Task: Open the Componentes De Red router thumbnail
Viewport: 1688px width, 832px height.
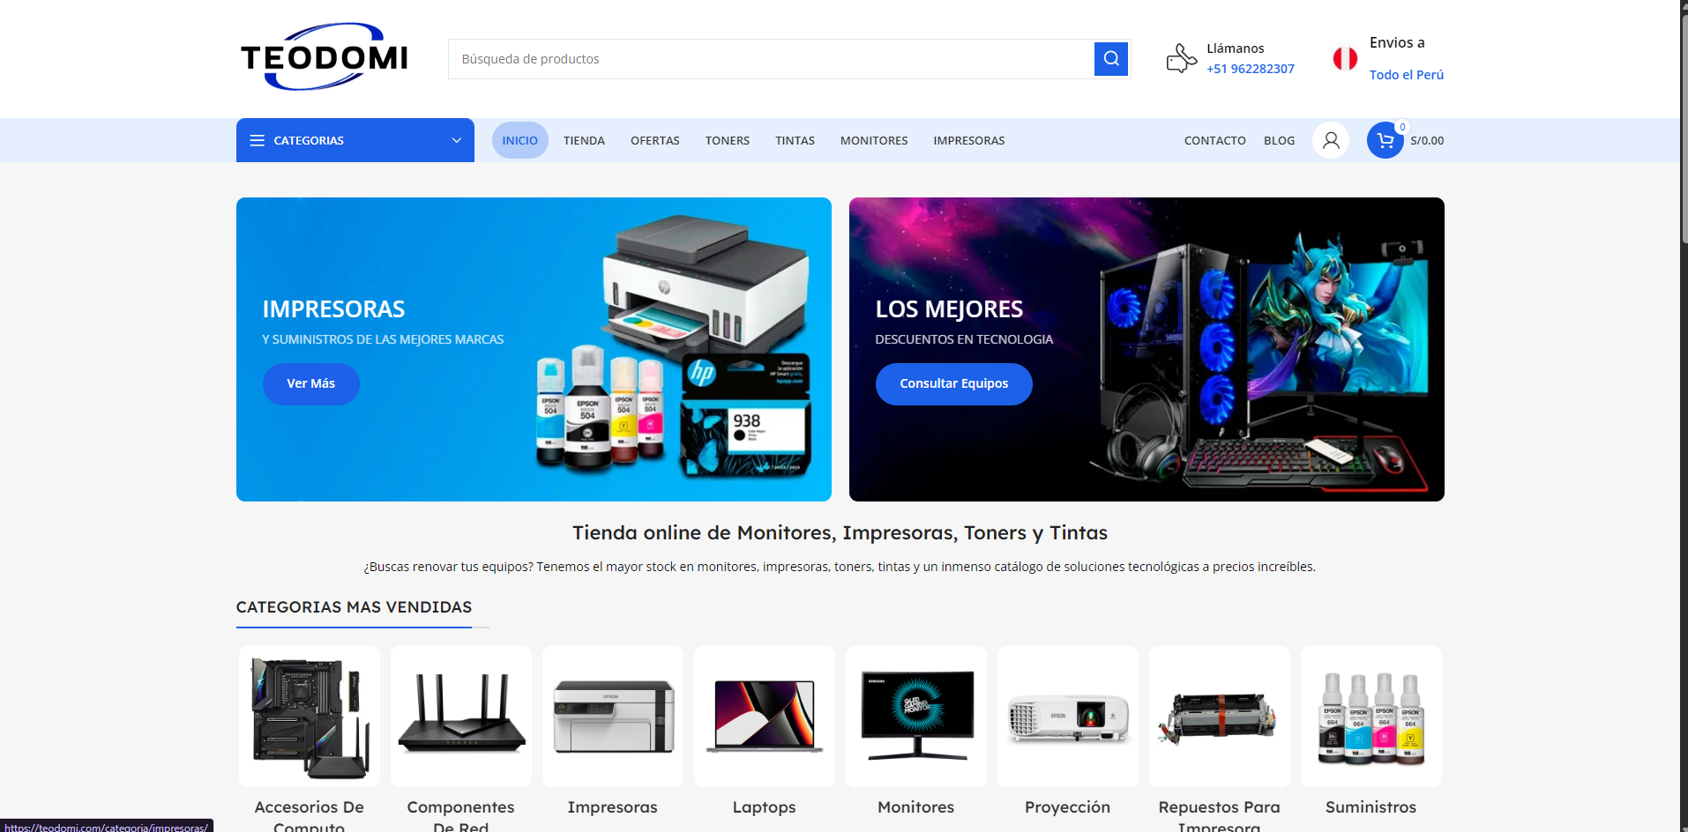Action: coord(461,717)
